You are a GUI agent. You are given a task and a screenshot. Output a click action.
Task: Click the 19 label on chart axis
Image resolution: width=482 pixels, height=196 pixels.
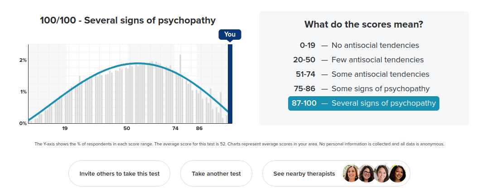[65, 129]
